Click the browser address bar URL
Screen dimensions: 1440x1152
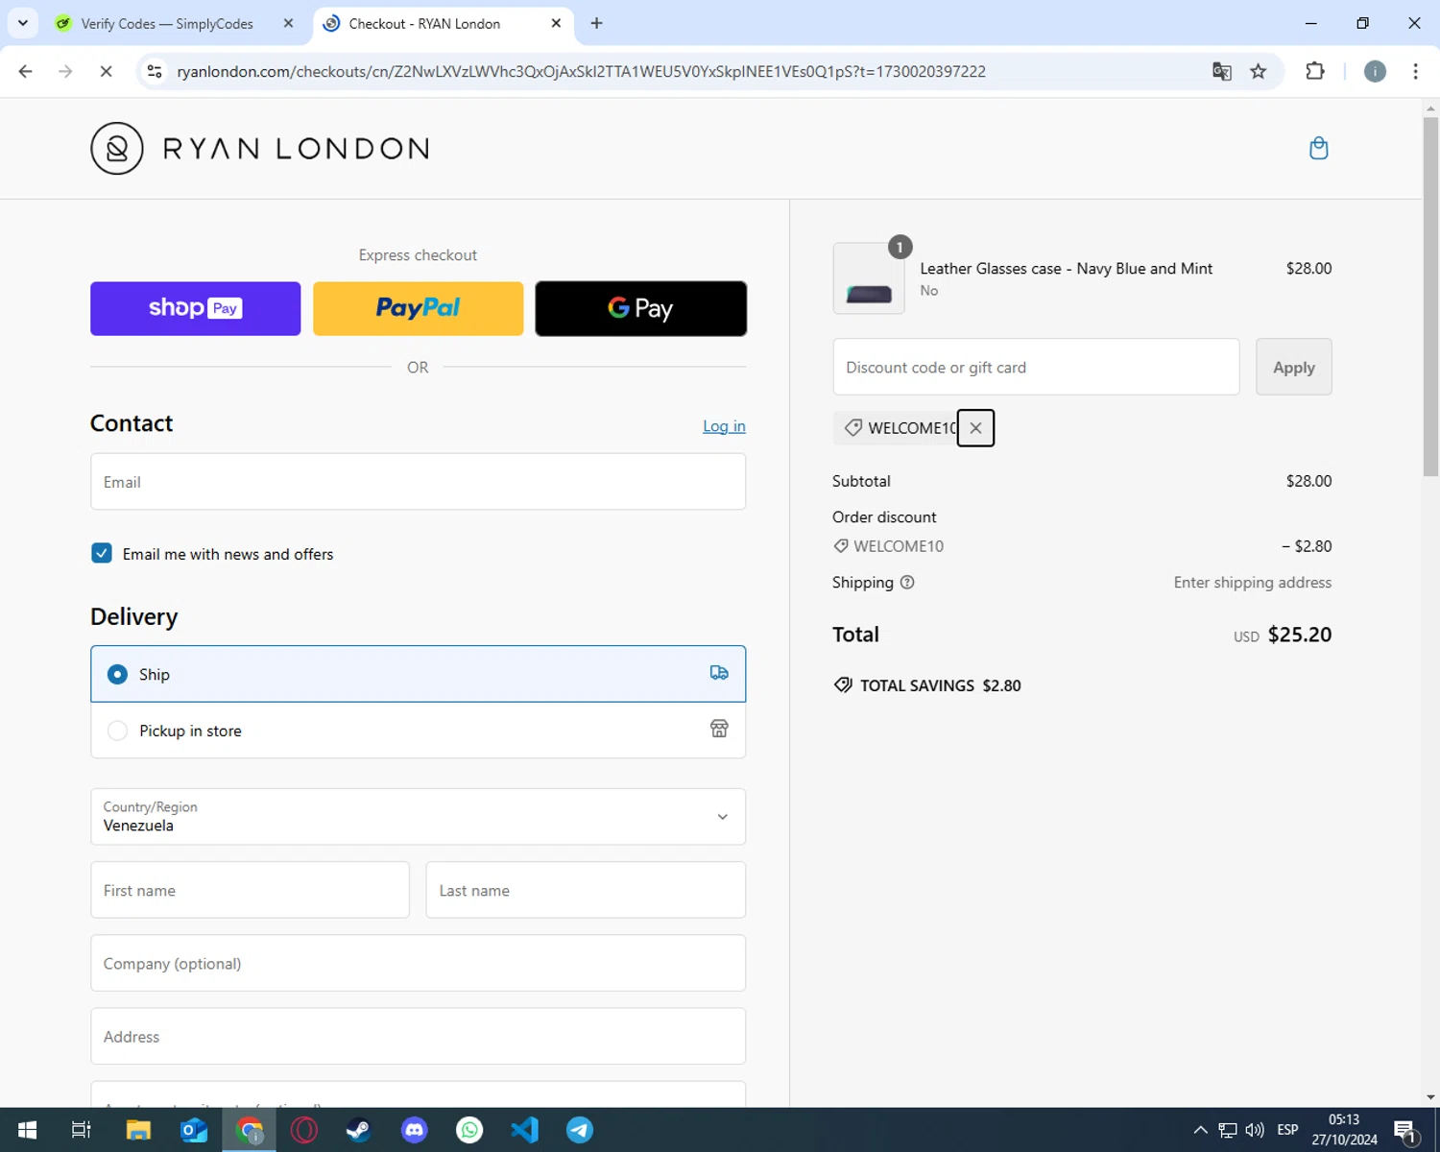(581, 71)
